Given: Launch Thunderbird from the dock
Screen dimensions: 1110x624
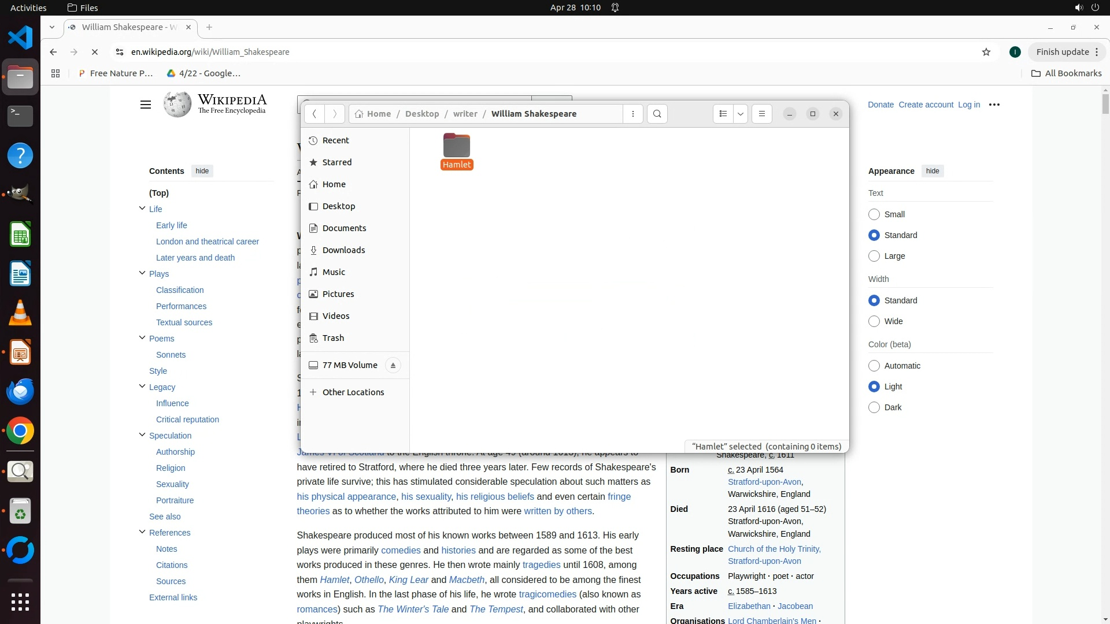Looking at the screenshot, I should [20, 392].
